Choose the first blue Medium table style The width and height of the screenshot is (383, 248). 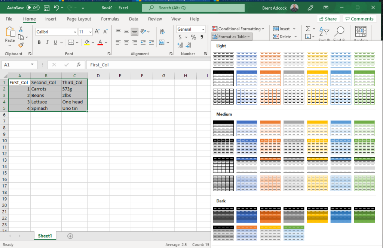[x=246, y=127]
